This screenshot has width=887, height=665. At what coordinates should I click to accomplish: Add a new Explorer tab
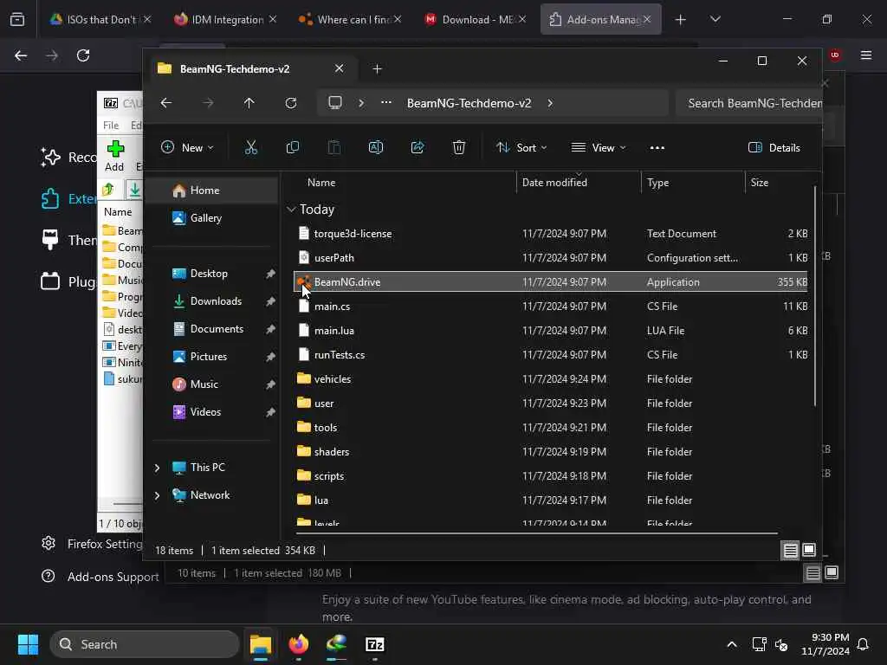(x=378, y=69)
